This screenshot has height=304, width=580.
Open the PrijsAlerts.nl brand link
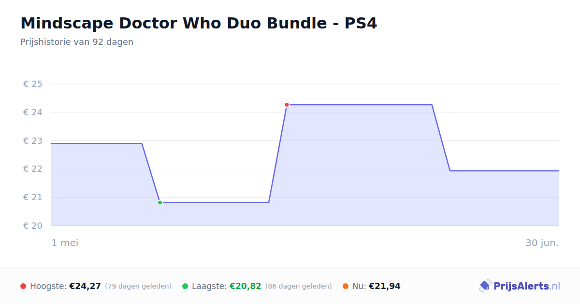point(520,286)
